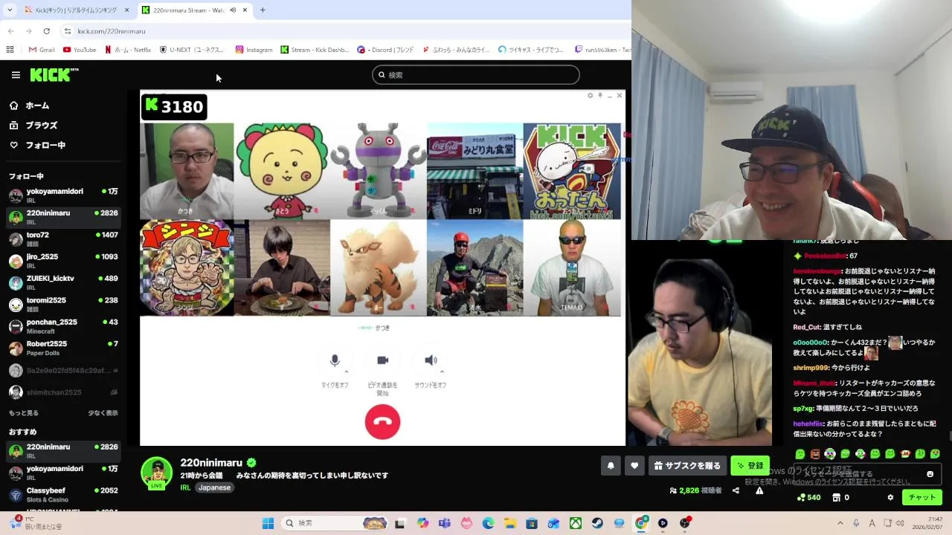The width and height of the screenshot is (952, 535).
Task: Insert the first green emote in chat row
Action: pos(800,453)
